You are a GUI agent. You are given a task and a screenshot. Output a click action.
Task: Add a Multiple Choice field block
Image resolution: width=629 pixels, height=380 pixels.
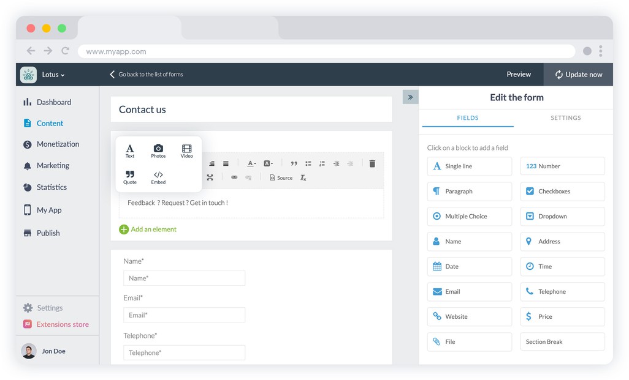coord(469,217)
